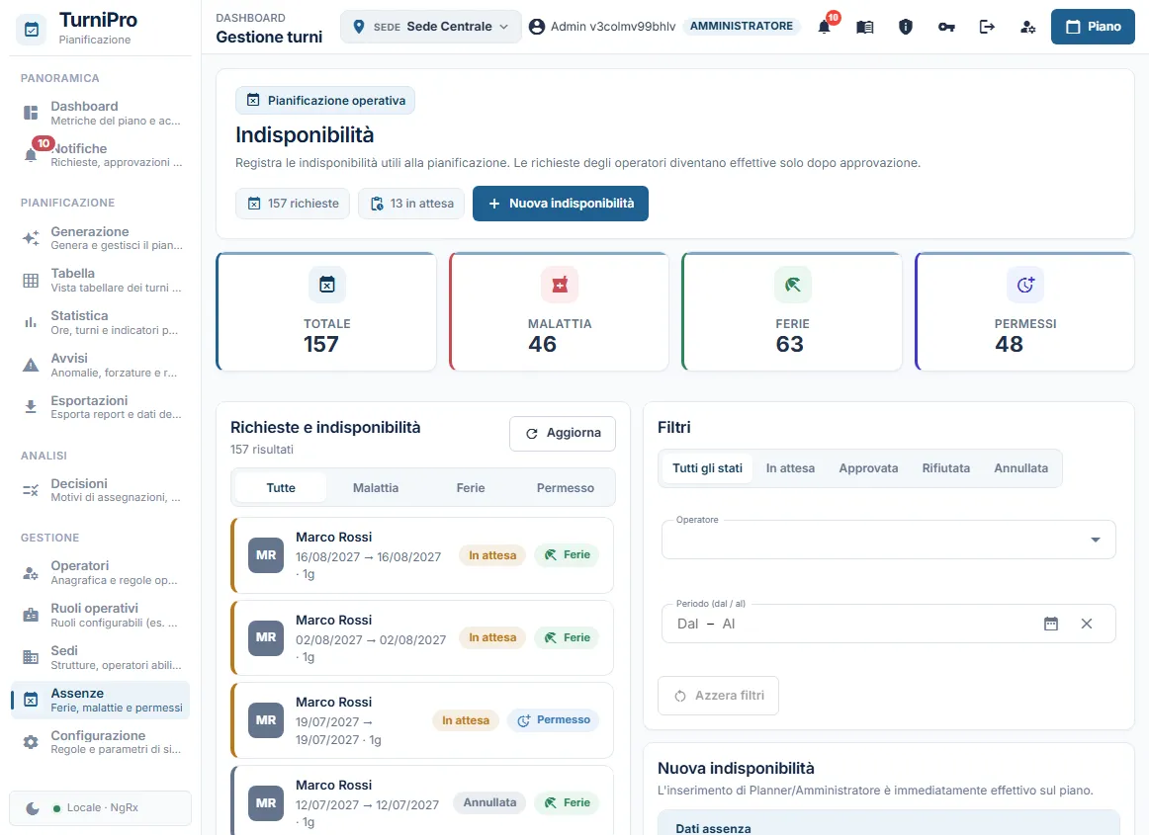Click the logout arrow icon
The width and height of the screenshot is (1149, 835).
(x=987, y=27)
